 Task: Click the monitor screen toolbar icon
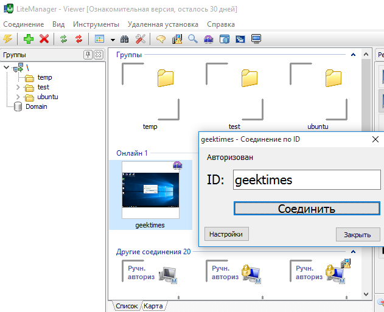256,39
